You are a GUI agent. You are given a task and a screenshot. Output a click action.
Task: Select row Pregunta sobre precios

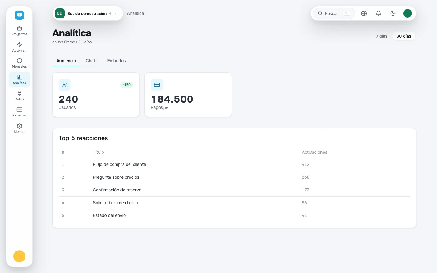[x=234, y=177]
